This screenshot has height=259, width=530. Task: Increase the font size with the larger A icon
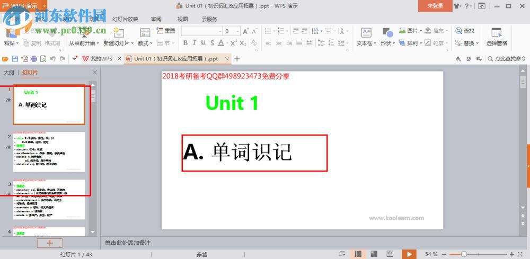point(246,31)
